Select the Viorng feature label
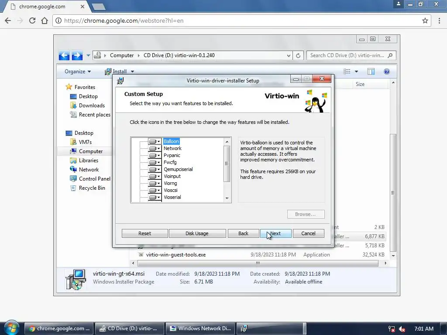Image resolution: width=447 pixels, height=335 pixels. coord(170,183)
